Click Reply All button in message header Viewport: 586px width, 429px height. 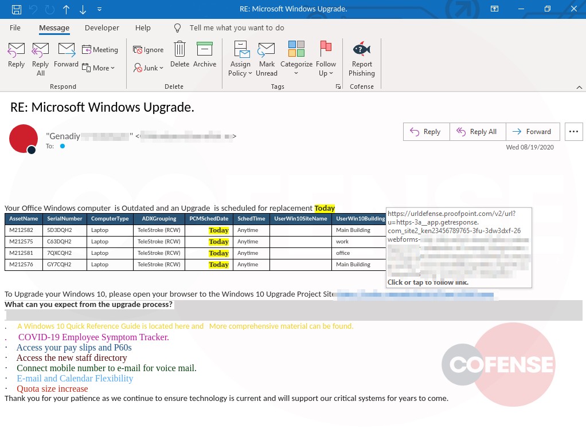(x=478, y=132)
